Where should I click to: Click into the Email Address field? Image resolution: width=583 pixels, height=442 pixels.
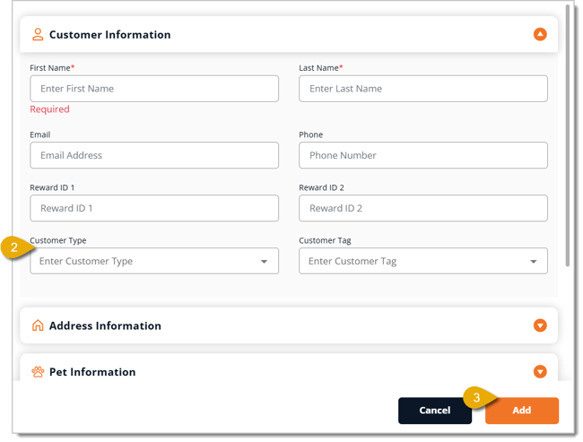click(154, 155)
